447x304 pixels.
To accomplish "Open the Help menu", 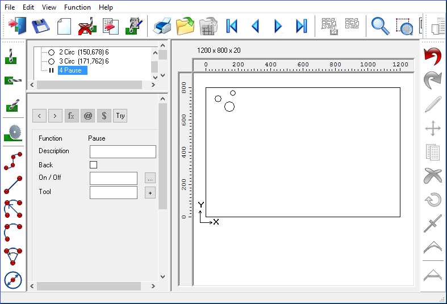I will [106, 7].
